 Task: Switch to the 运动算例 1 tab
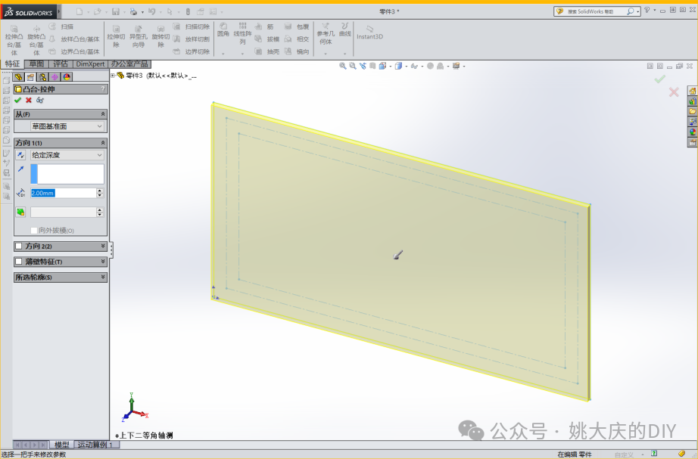[95, 445]
